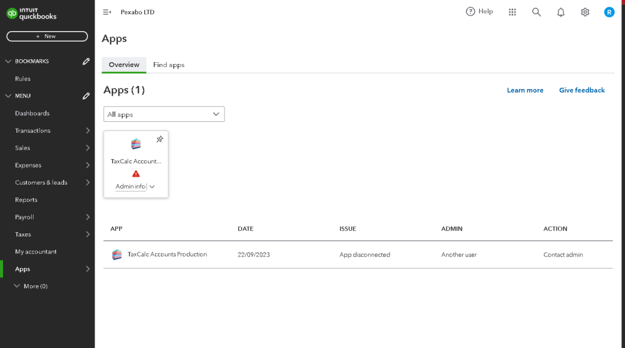Screen dimensions: 625x348
Task: Click the APP column header
Action: pyautogui.click(x=117, y=229)
